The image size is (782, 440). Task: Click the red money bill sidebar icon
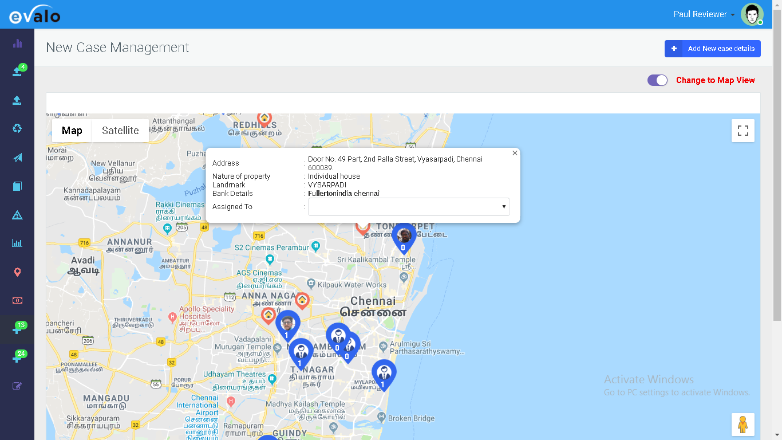pyautogui.click(x=17, y=300)
